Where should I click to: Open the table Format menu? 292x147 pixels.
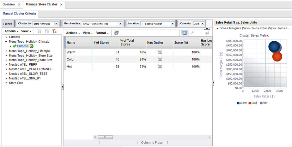point(102,33)
